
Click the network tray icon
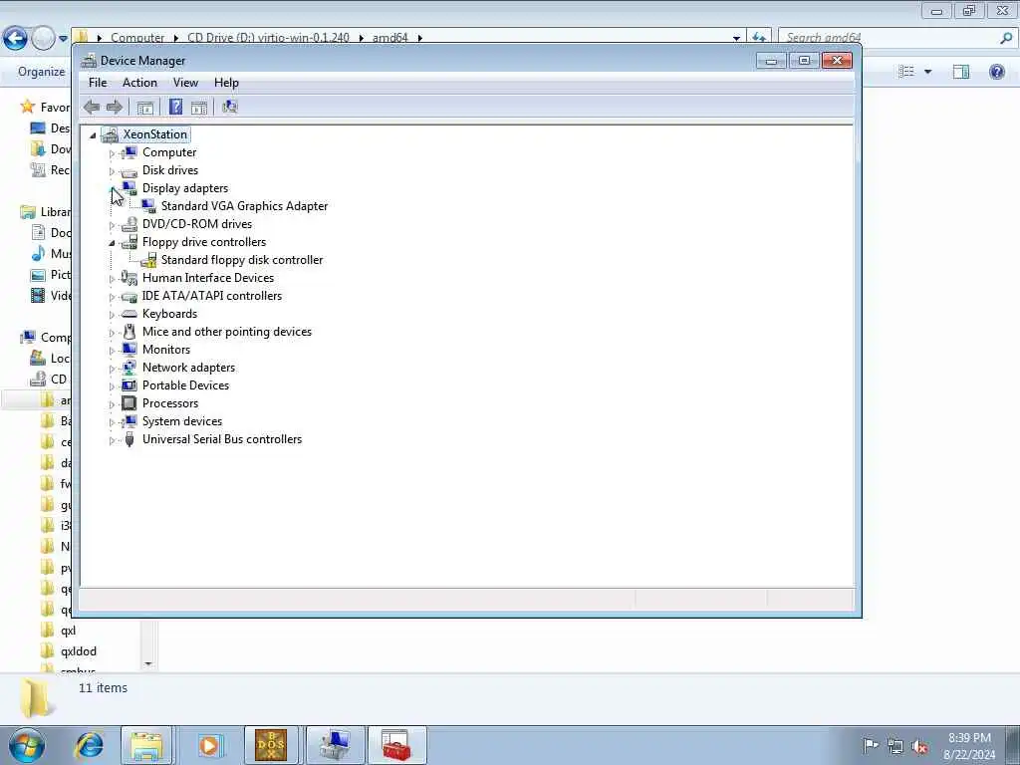point(895,746)
